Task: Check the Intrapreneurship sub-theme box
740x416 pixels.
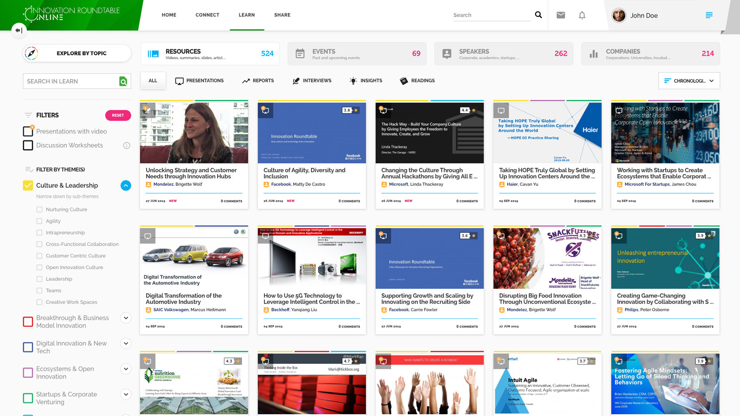Action: coord(39,232)
